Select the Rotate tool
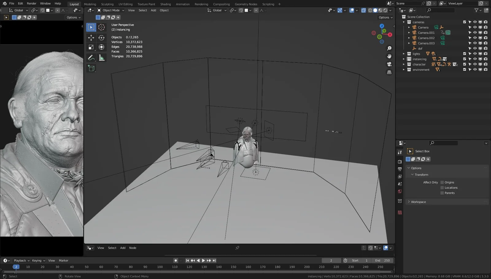Image resolution: width=491 pixels, height=279 pixels. pyautogui.click(x=102, y=37)
